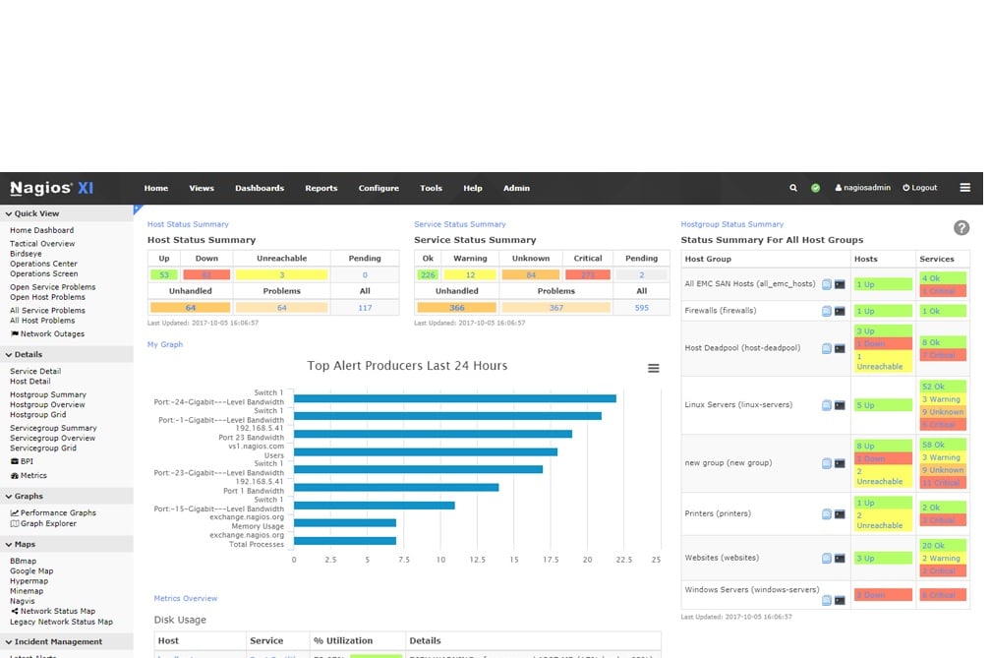
Task: View service status icon for Windows Servers
Action: coord(826,600)
